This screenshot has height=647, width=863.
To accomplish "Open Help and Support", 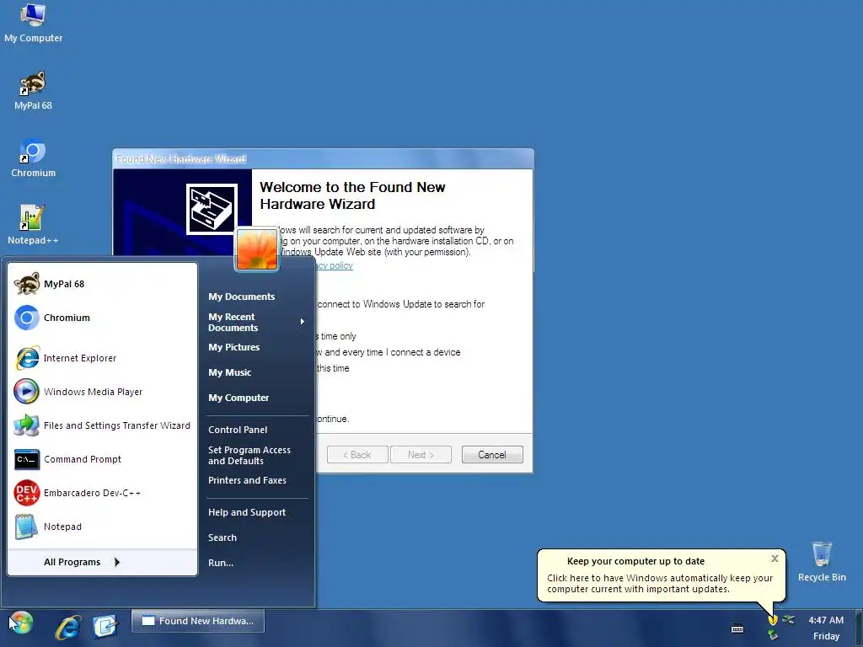I will (x=247, y=512).
